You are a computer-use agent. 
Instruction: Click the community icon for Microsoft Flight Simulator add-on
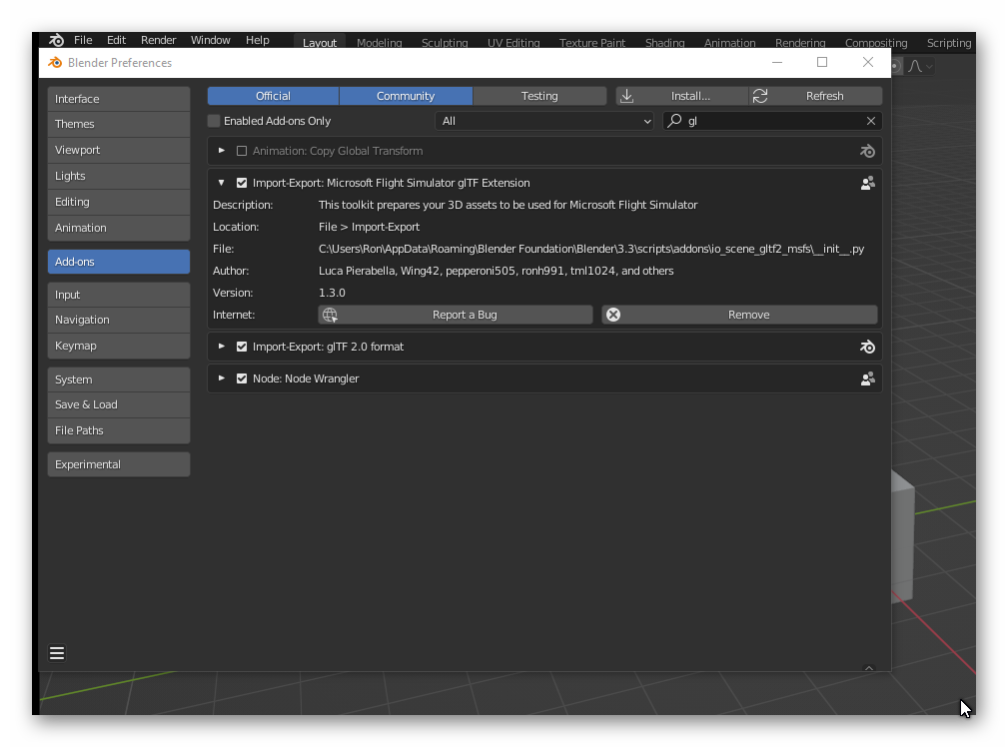(x=867, y=183)
